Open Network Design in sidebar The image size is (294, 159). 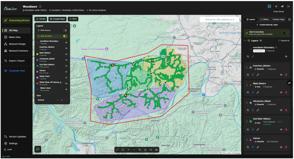(x=16, y=44)
